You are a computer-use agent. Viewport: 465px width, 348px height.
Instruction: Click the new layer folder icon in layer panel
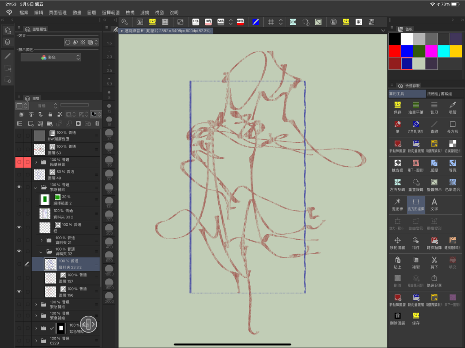tap(49, 123)
